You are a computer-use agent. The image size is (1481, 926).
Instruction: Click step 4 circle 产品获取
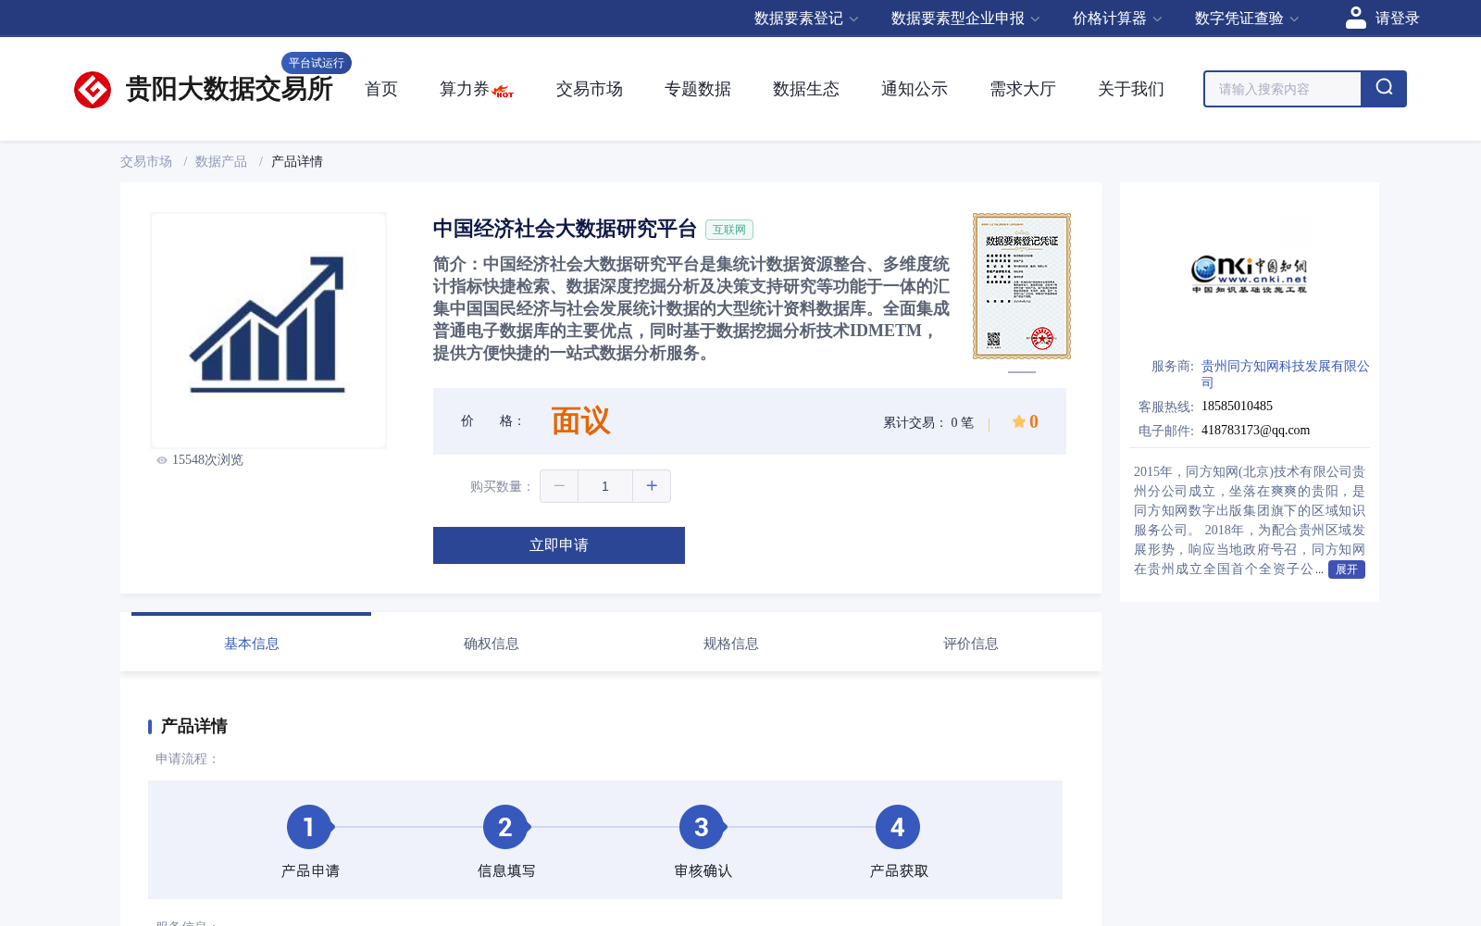[x=898, y=827]
